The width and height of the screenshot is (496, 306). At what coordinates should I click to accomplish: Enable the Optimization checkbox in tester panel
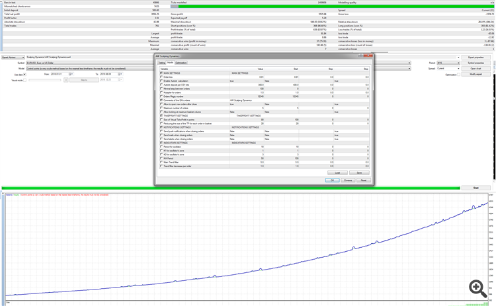click(x=459, y=75)
